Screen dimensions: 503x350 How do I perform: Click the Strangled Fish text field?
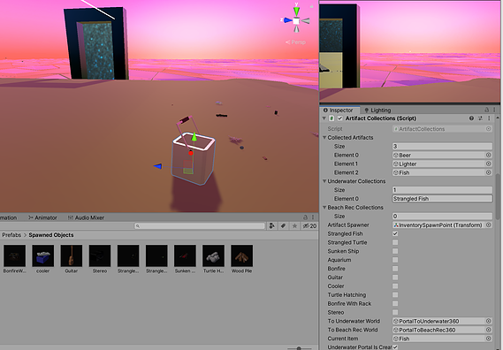click(442, 199)
